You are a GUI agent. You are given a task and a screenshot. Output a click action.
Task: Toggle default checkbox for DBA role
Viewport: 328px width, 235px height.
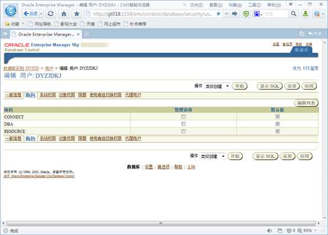(x=278, y=124)
